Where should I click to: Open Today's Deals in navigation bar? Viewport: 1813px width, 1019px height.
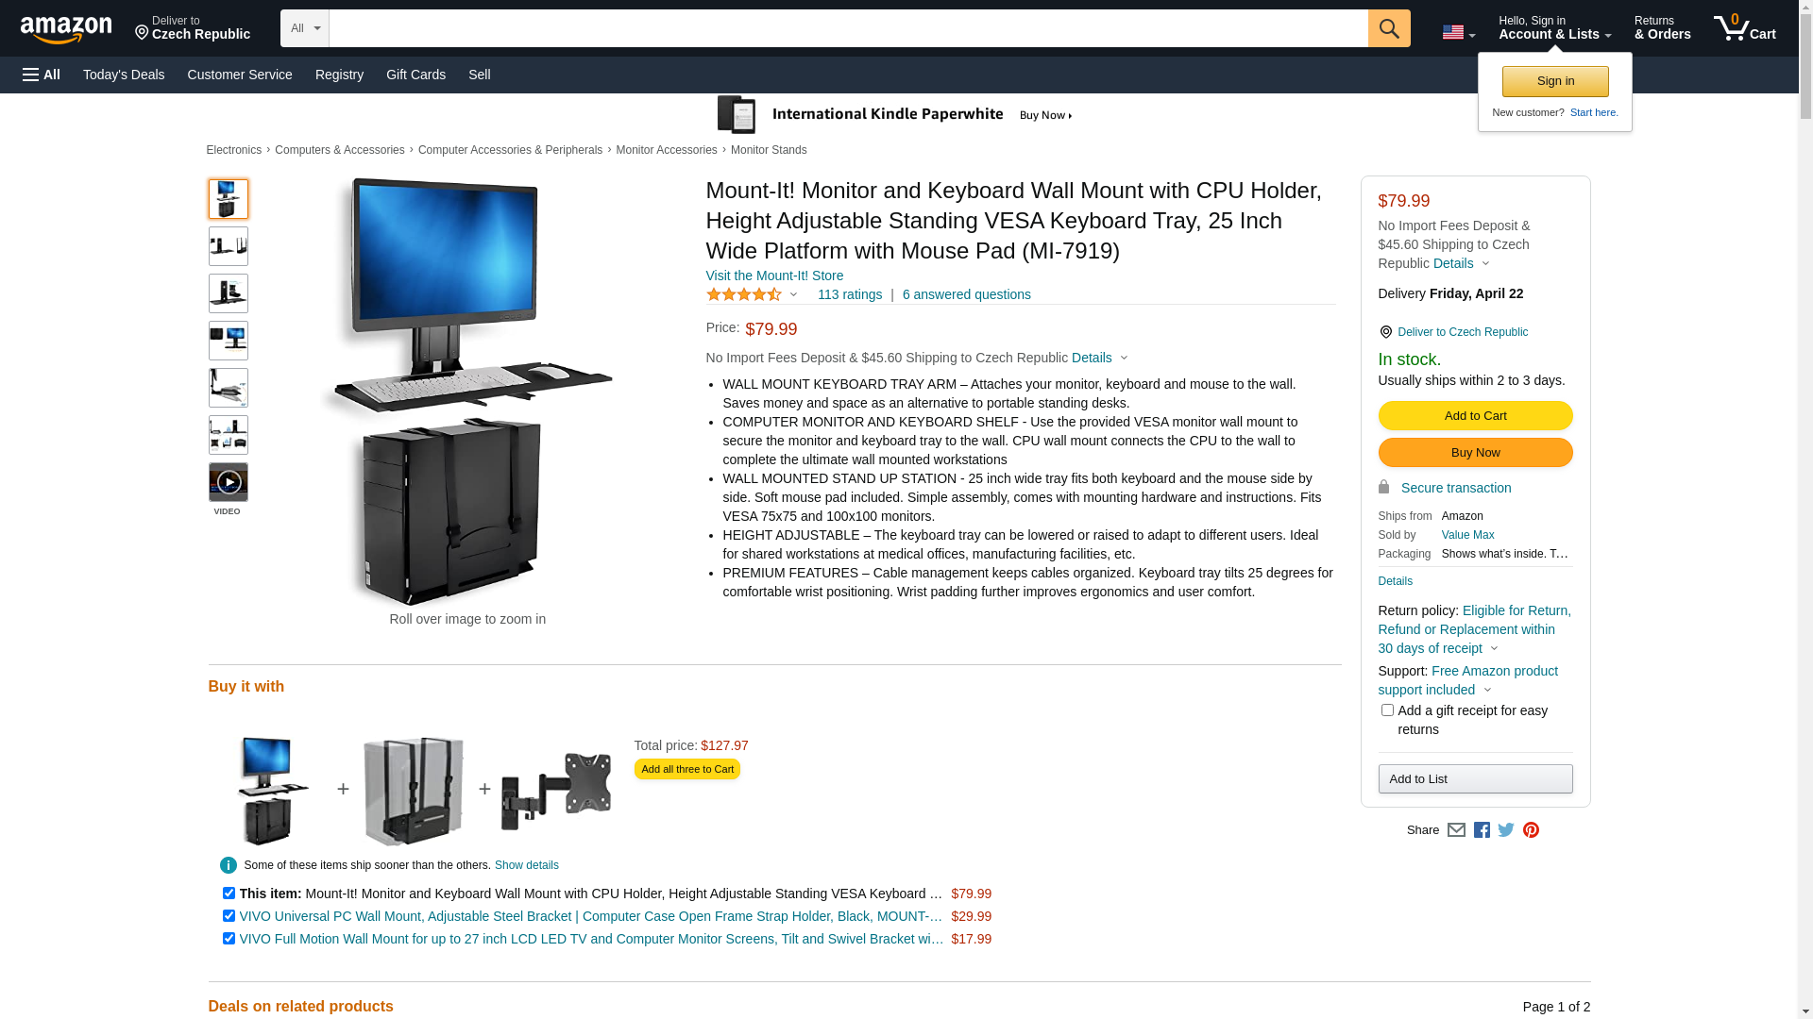click(x=124, y=75)
